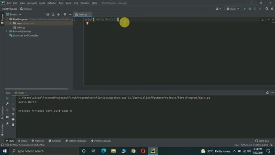This screenshot has height=155, width=275.
Task: Open the Navigate menu
Action: point(32,3)
